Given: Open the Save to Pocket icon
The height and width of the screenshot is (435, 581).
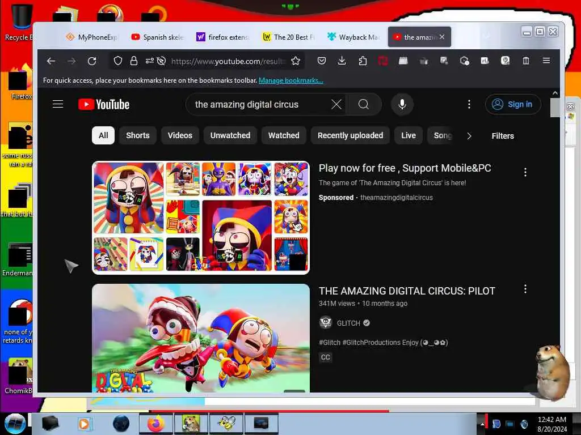Looking at the screenshot, I should (x=322, y=61).
